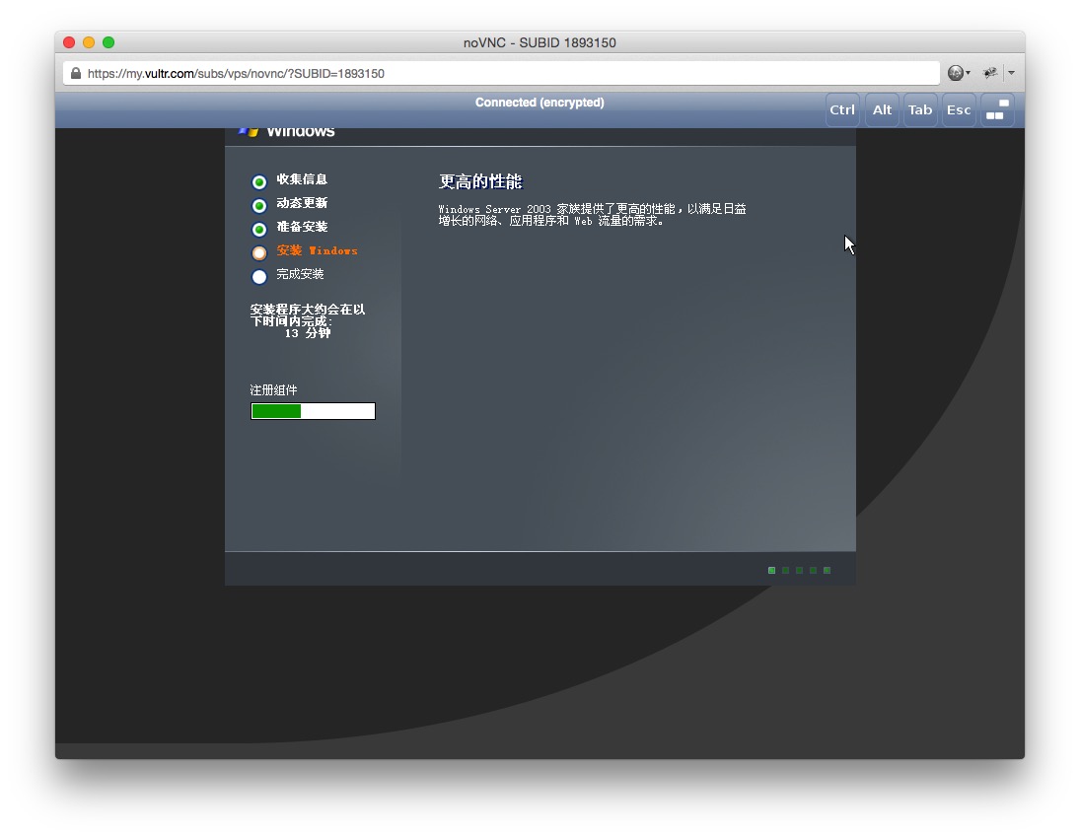Click the 安装程序大约会在以下时间内完成 text
This screenshot has width=1080, height=838.
point(307,315)
